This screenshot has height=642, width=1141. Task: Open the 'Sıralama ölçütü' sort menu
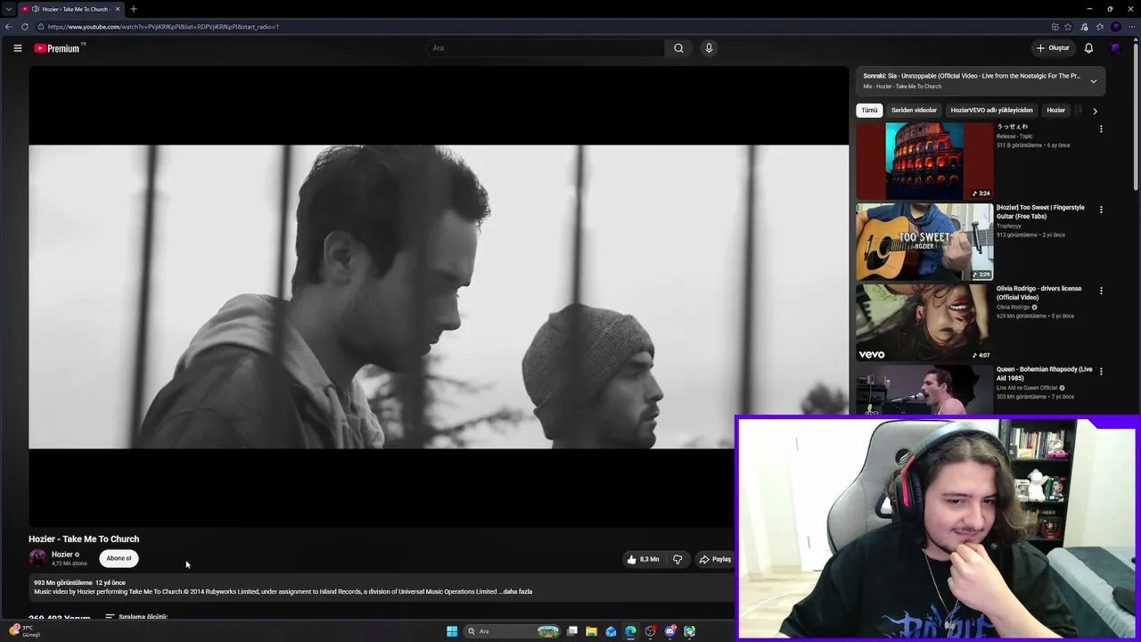(x=136, y=617)
